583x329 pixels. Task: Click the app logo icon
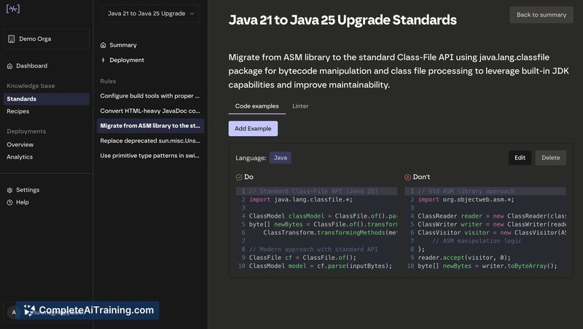click(x=13, y=9)
